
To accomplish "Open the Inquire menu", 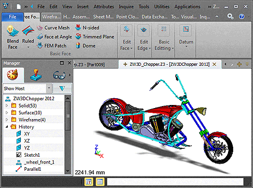I will 126,7.
